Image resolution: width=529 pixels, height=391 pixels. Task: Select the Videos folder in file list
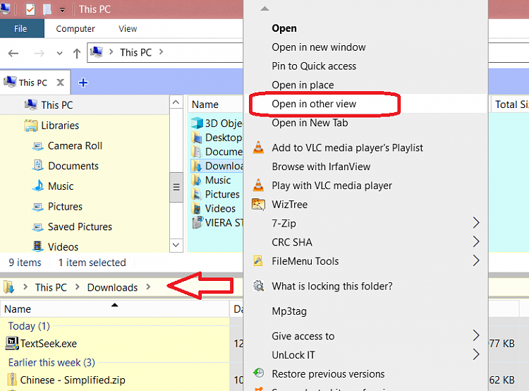click(x=214, y=208)
